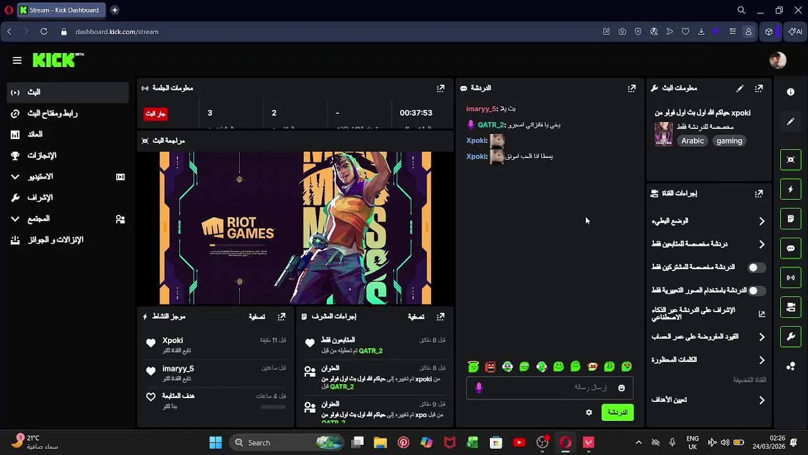Toggle stream info camera widget in right rail

(x=790, y=307)
